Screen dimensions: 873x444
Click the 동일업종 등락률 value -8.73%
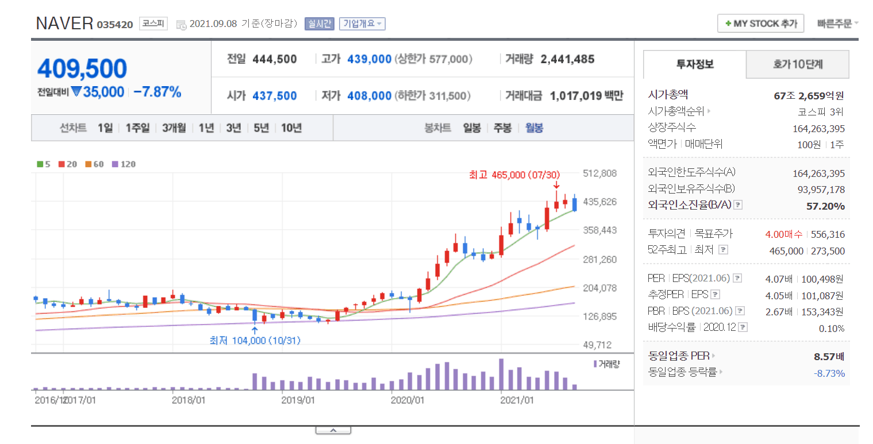(x=829, y=373)
